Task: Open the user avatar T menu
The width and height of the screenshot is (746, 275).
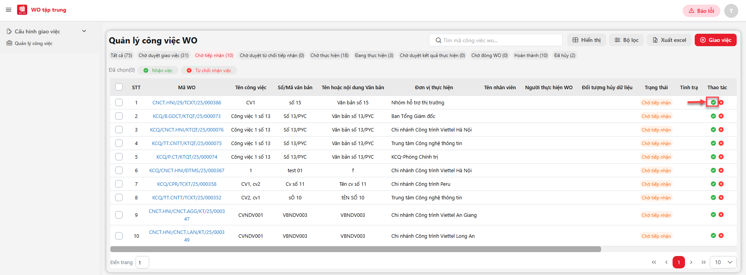Action: (x=731, y=11)
